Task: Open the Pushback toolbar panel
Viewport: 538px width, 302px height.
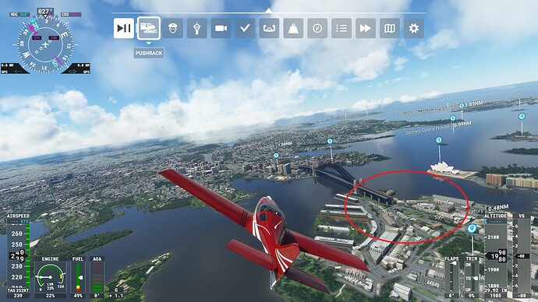Action: (149, 28)
